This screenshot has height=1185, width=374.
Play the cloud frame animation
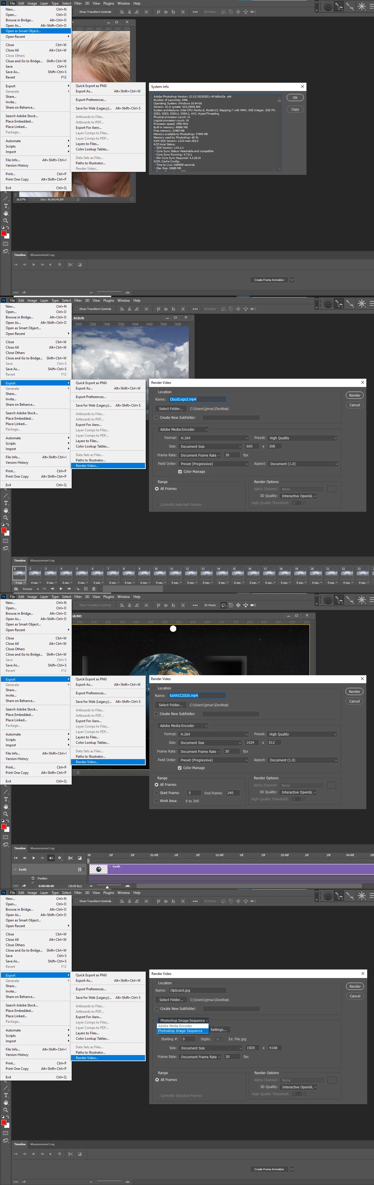60,588
